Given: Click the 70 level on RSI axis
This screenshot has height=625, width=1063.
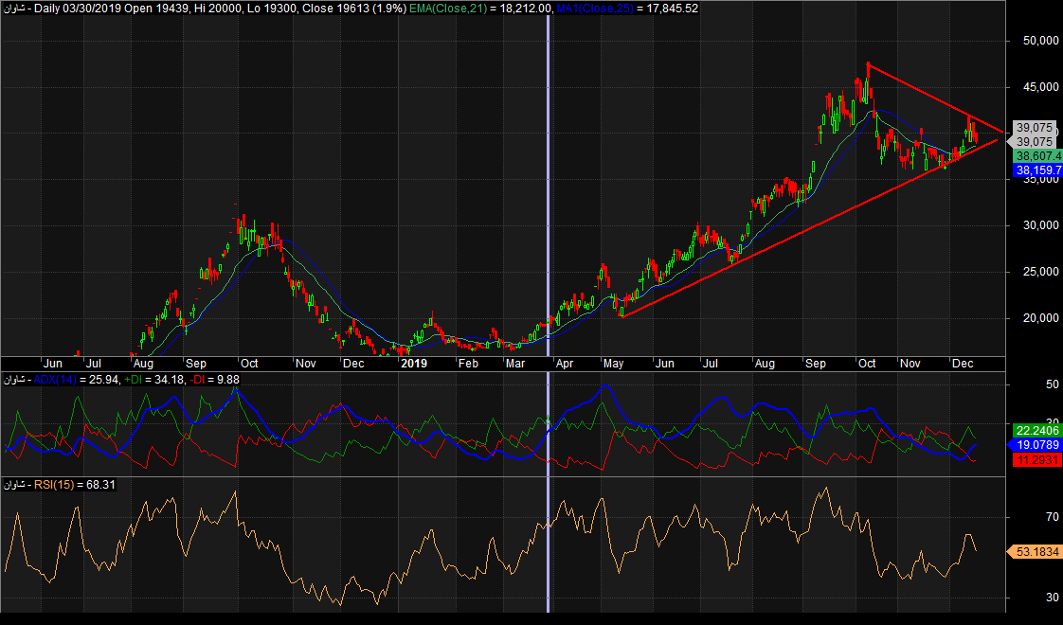Looking at the screenshot, I should (x=1053, y=517).
